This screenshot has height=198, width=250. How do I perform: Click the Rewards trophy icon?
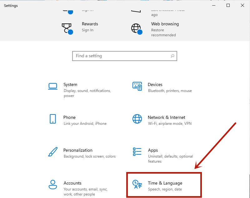(67, 28)
